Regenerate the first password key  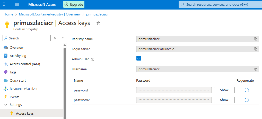[x=247, y=90]
